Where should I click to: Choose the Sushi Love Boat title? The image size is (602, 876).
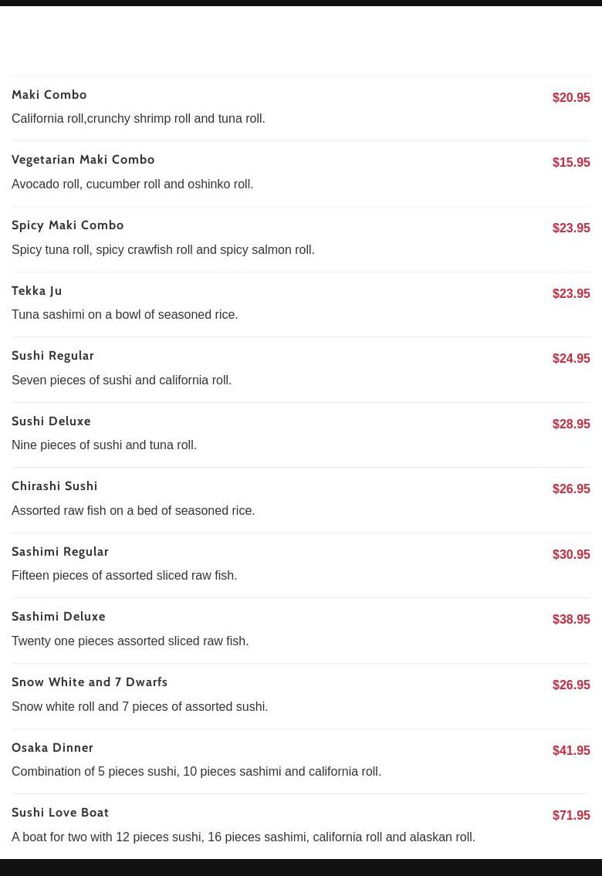[60, 813]
